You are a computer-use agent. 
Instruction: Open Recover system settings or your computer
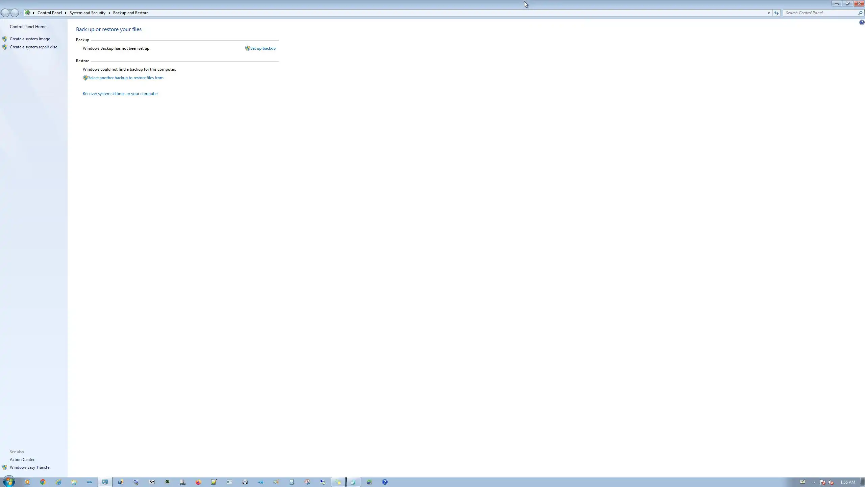pyautogui.click(x=120, y=94)
